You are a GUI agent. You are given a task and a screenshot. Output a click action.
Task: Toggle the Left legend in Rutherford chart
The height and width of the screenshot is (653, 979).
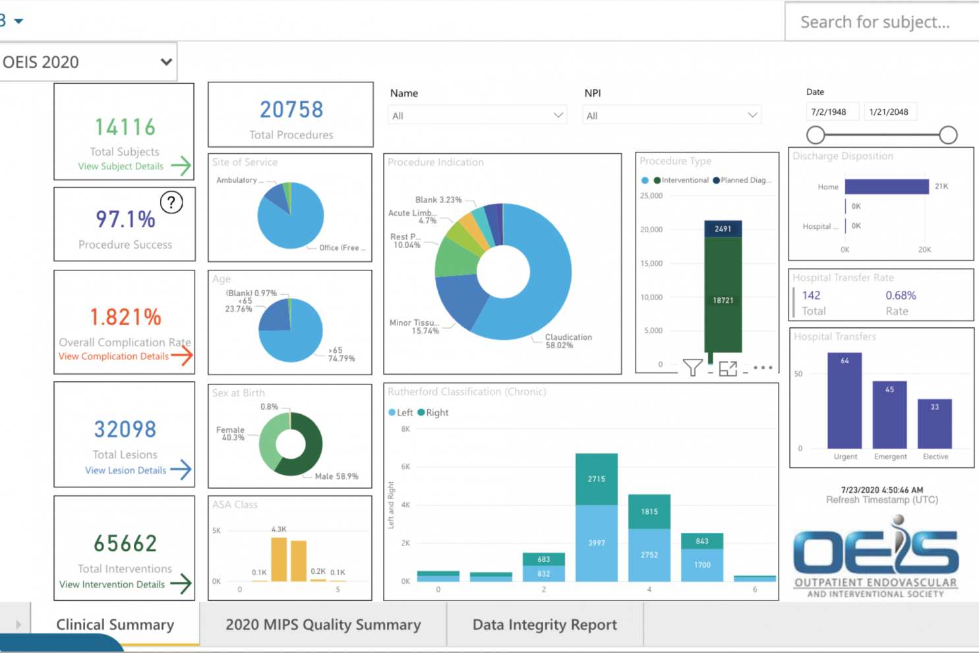tap(401, 413)
